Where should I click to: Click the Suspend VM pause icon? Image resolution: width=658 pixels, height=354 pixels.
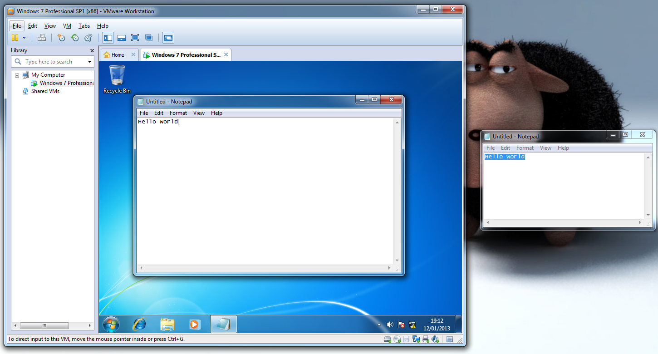click(x=15, y=38)
